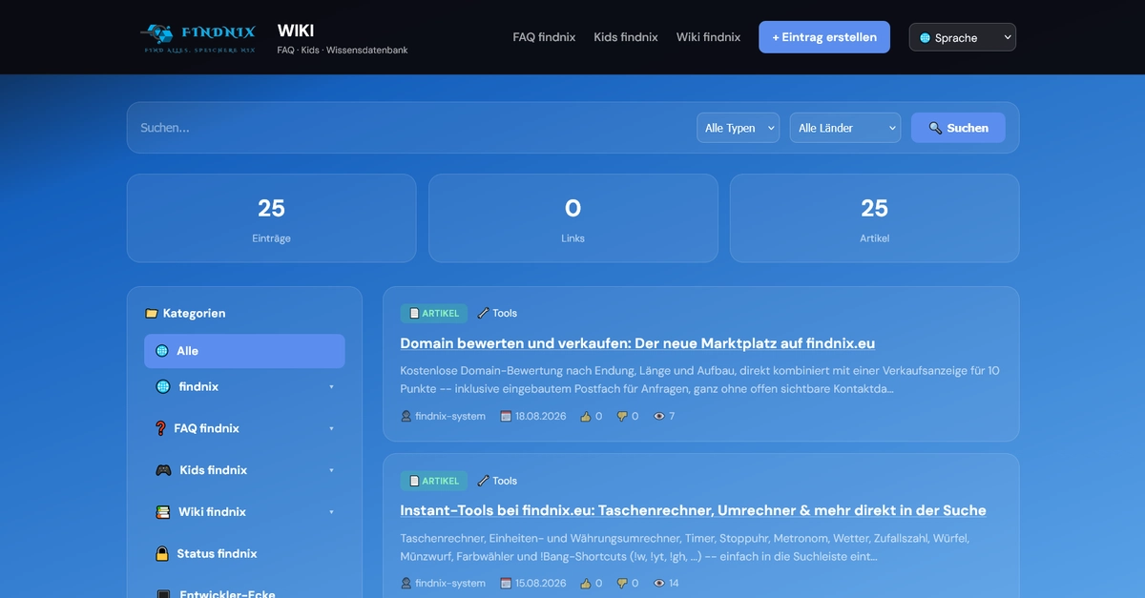The image size is (1145, 598).
Task: Select FAQ findnix in the sidebar
Action: (x=244, y=428)
